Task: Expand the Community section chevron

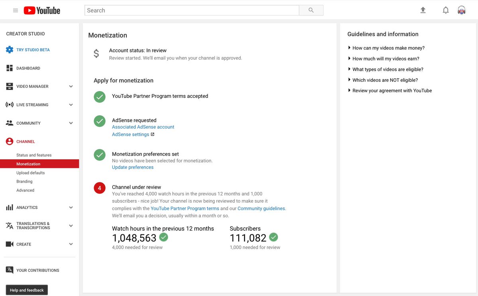Action: [71, 123]
